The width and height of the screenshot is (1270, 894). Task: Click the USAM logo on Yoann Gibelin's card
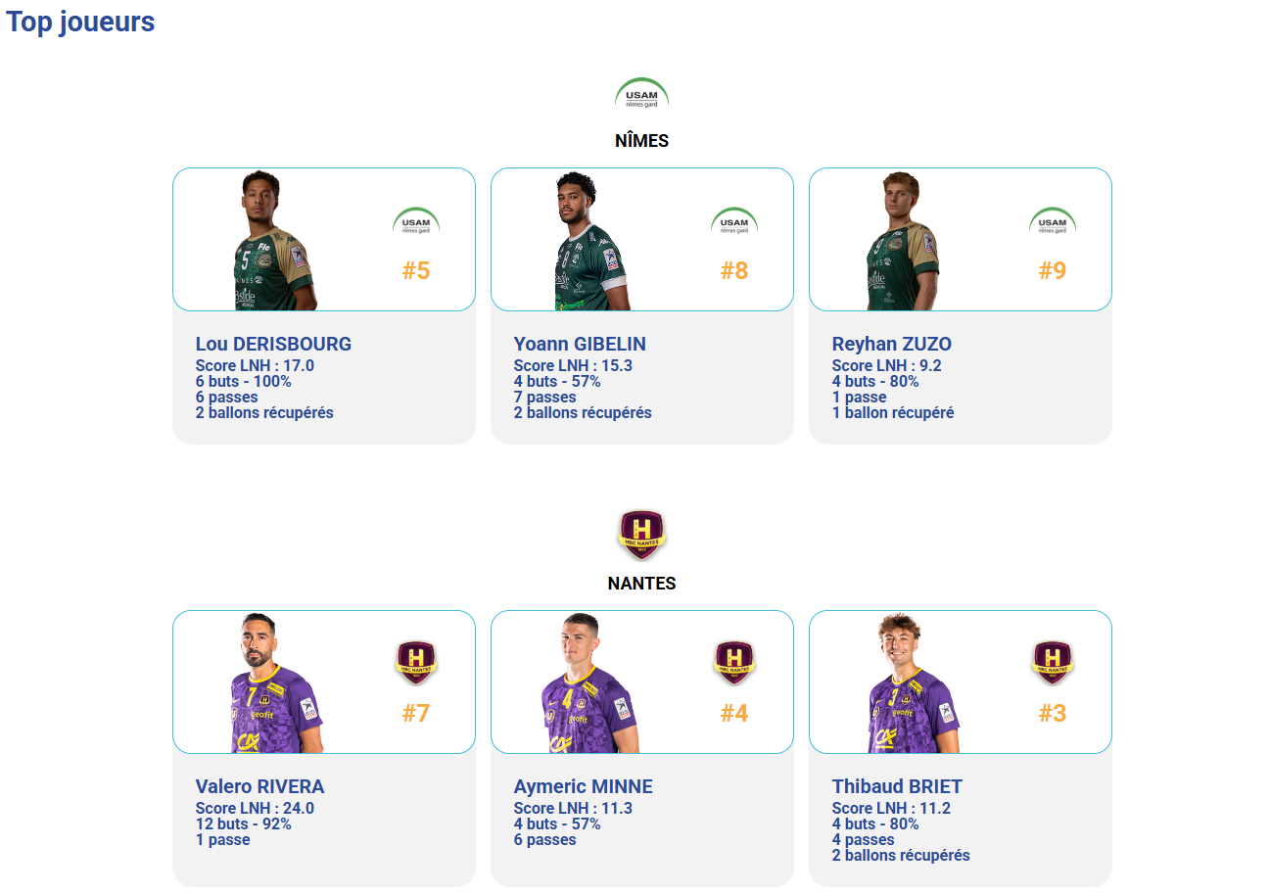point(734,221)
